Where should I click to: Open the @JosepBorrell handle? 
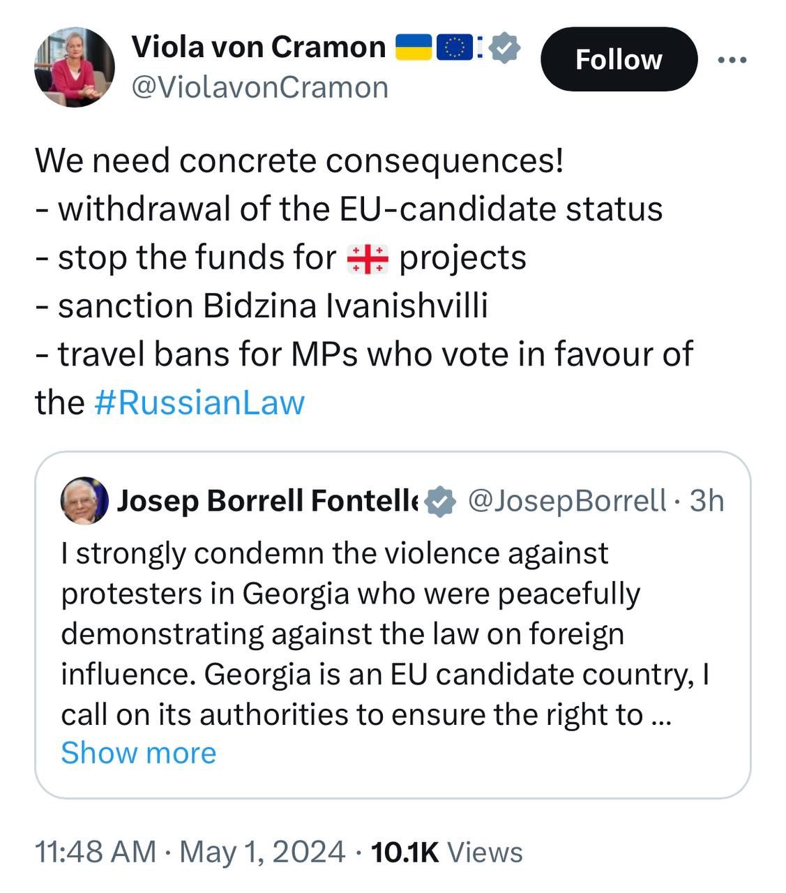tap(567, 501)
